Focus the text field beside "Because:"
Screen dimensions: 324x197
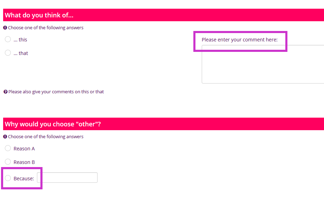coord(67,178)
